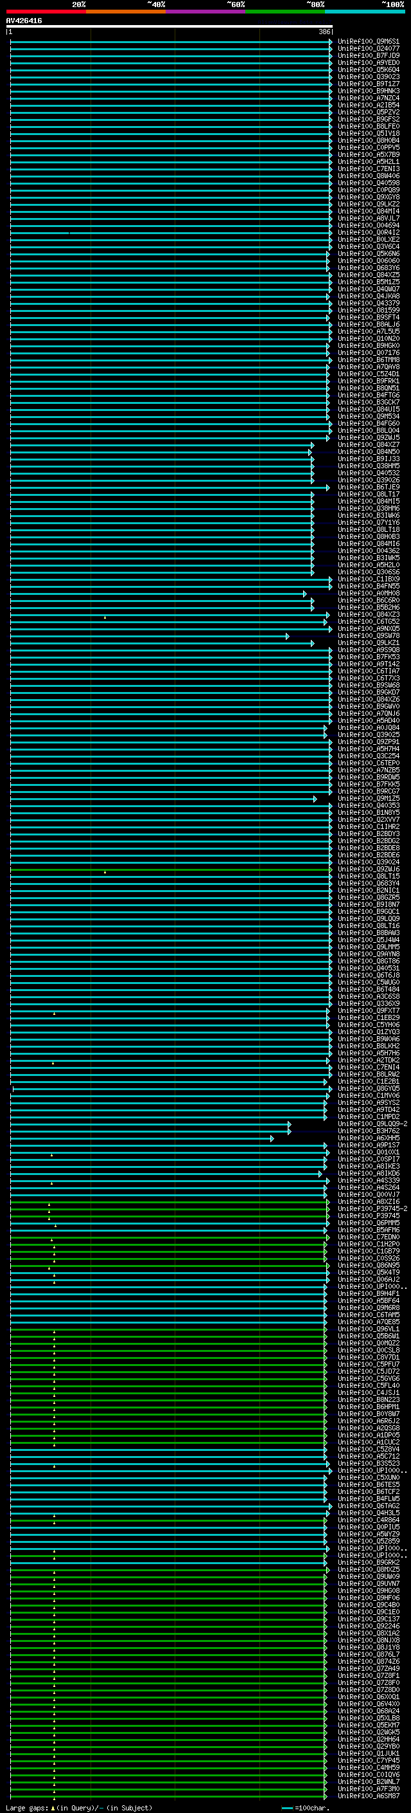411x1813 pixels.
Task: Click the white query sequence ruler bar
Action: tap(170, 26)
